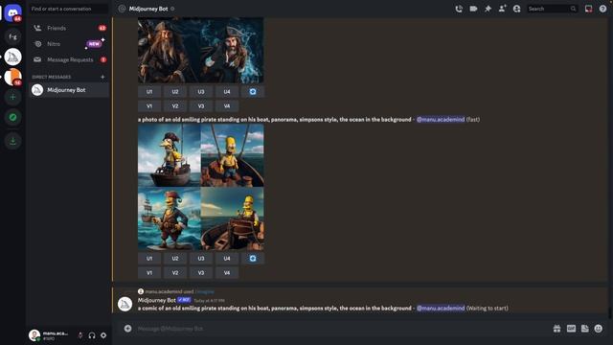Click @manu.academind mention in photo prompt
The image size is (613, 345).
(x=441, y=119)
